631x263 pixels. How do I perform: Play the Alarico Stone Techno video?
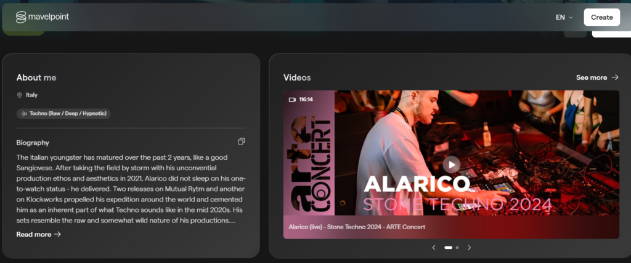[x=452, y=165]
